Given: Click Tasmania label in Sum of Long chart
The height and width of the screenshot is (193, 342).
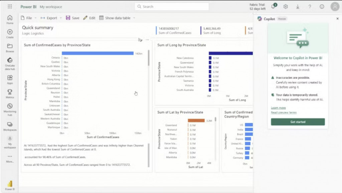Looking at the screenshot, I should (x=188, y=81).
